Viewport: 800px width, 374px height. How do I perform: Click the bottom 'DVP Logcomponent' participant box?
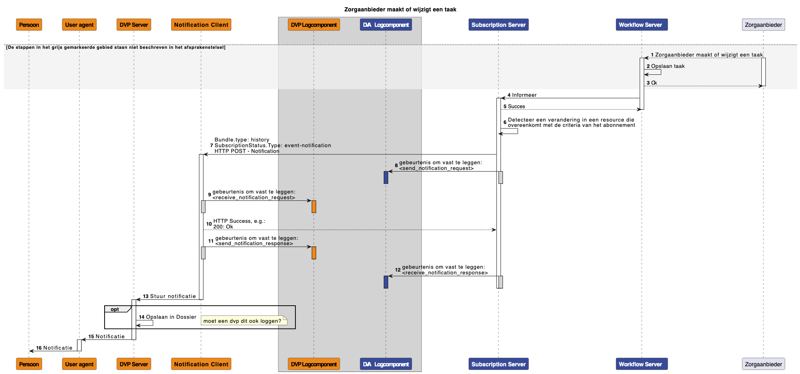[x=314, y=364]
